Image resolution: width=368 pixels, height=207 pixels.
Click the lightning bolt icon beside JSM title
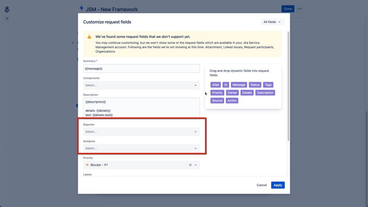coord(81,8)
